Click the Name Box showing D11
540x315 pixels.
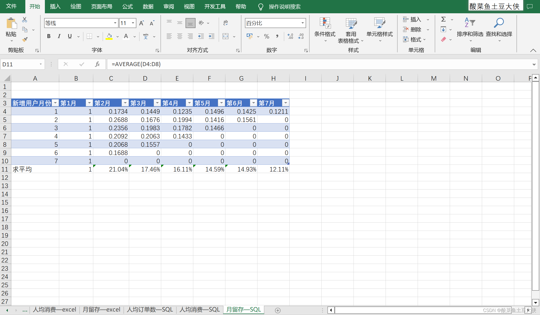20,64
